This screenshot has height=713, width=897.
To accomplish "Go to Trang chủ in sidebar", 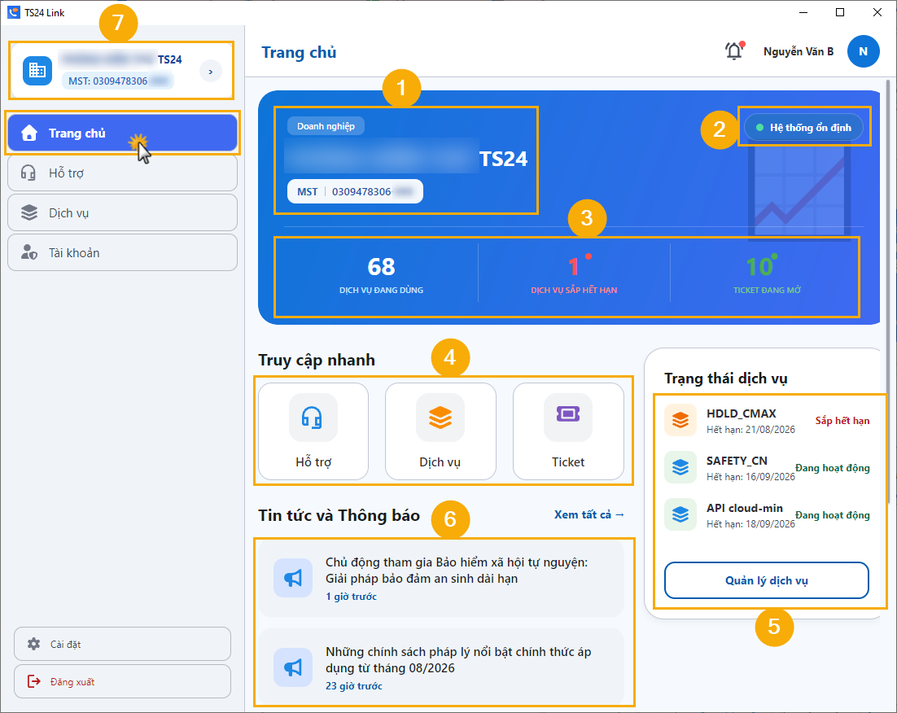I will click(122, 133).
